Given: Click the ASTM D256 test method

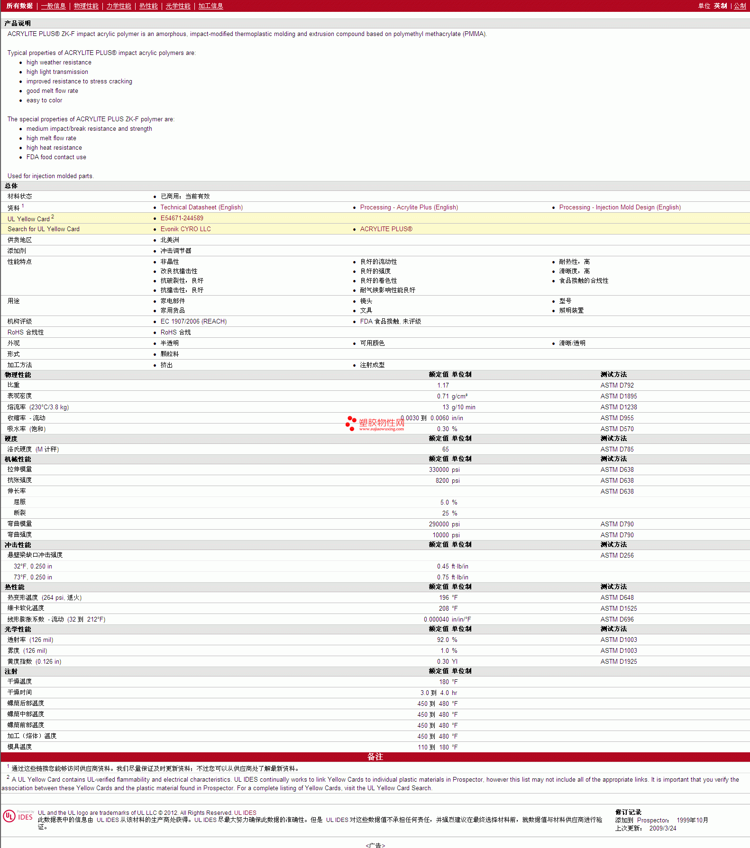Looking at the screenshot, I should click(x=617, y=555).
